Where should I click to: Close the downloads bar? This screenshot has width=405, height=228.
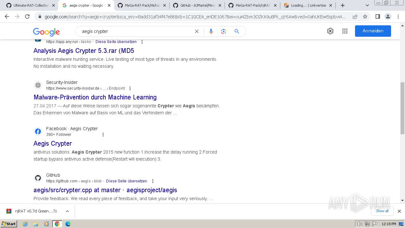pos(399,211)
